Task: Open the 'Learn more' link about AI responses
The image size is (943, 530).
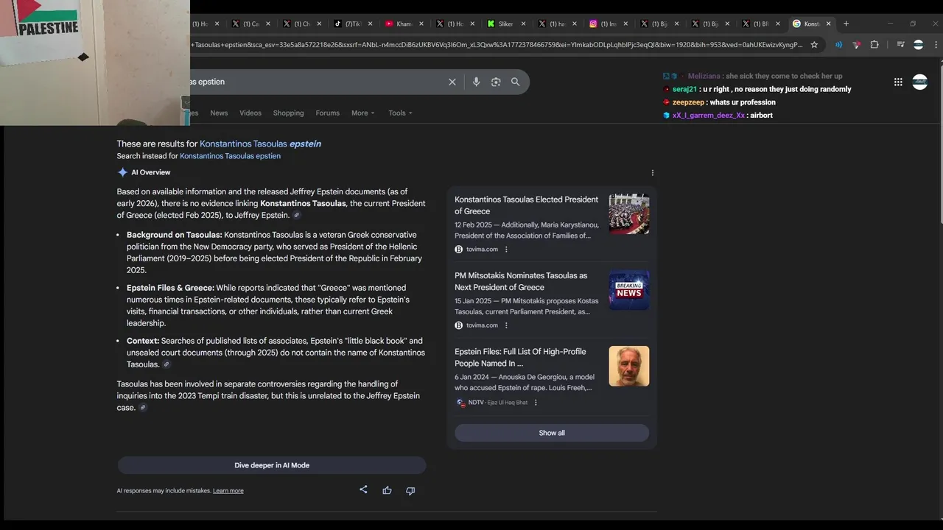Action: 228,491
